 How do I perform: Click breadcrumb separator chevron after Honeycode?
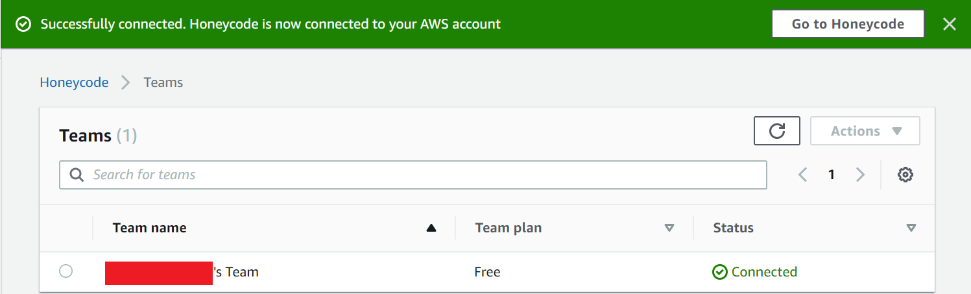point(126,82)
